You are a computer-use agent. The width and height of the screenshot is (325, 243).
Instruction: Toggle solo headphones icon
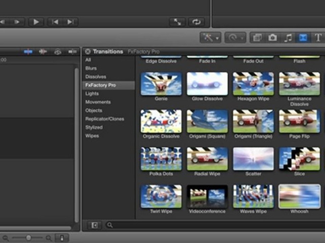tap(58, 52)
